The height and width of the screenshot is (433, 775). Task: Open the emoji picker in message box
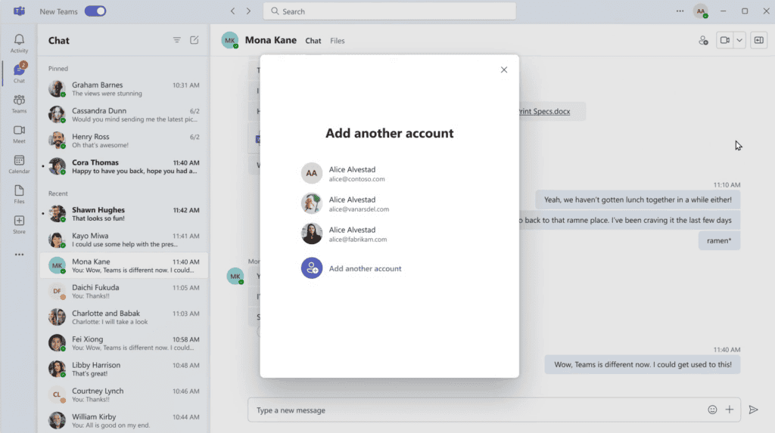[x=712, y=410]
